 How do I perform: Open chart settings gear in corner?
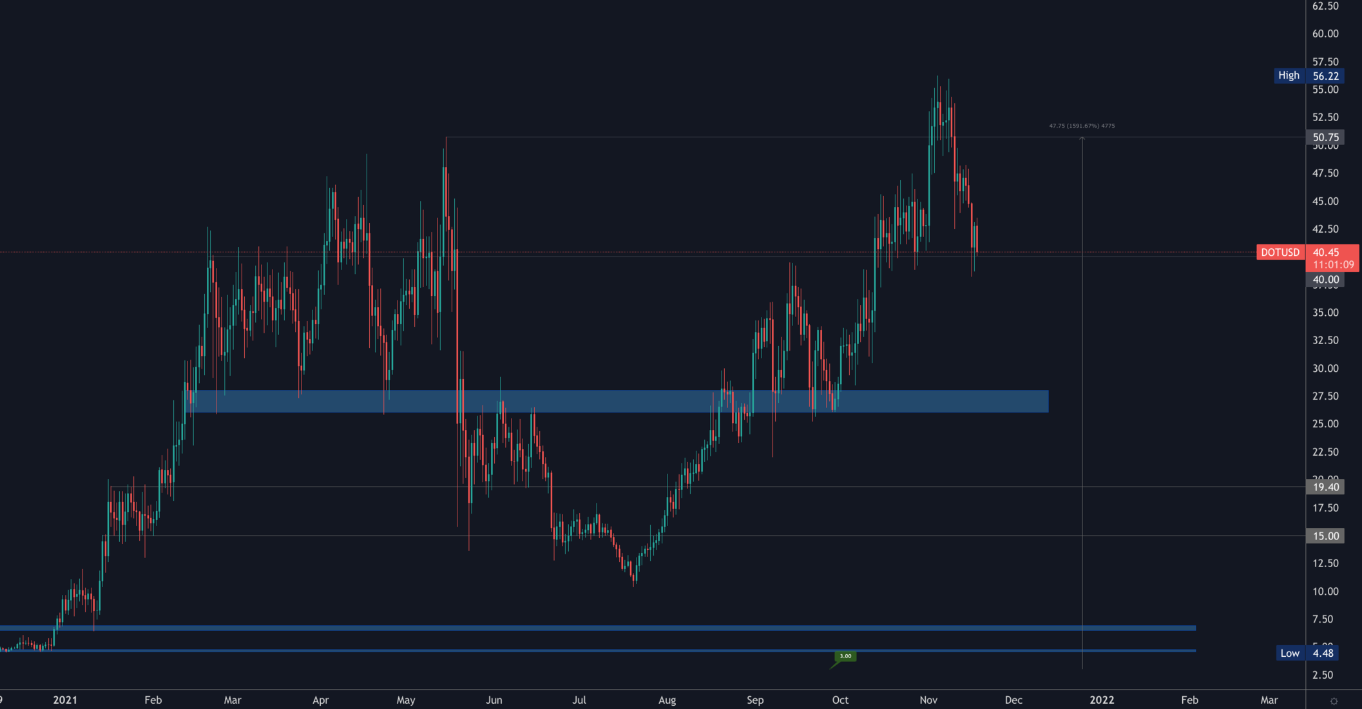[1334, 701]
